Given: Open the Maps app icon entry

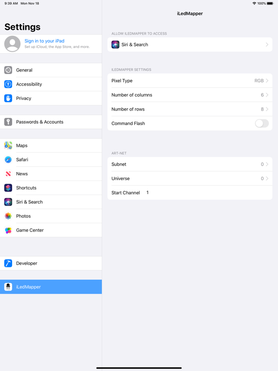Looking at the screenshot, I should tap(8, 145).
